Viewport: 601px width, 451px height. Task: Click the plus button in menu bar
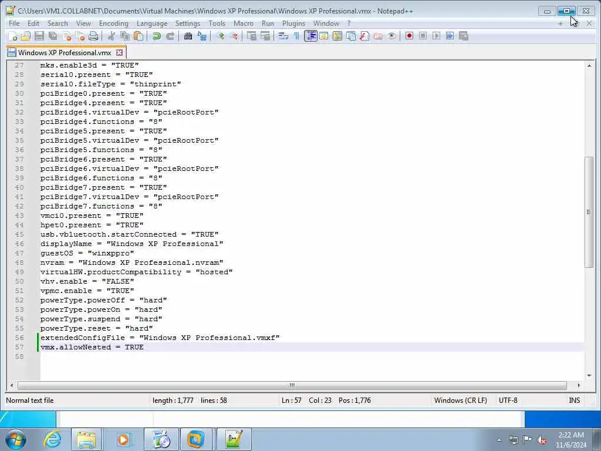561,23
